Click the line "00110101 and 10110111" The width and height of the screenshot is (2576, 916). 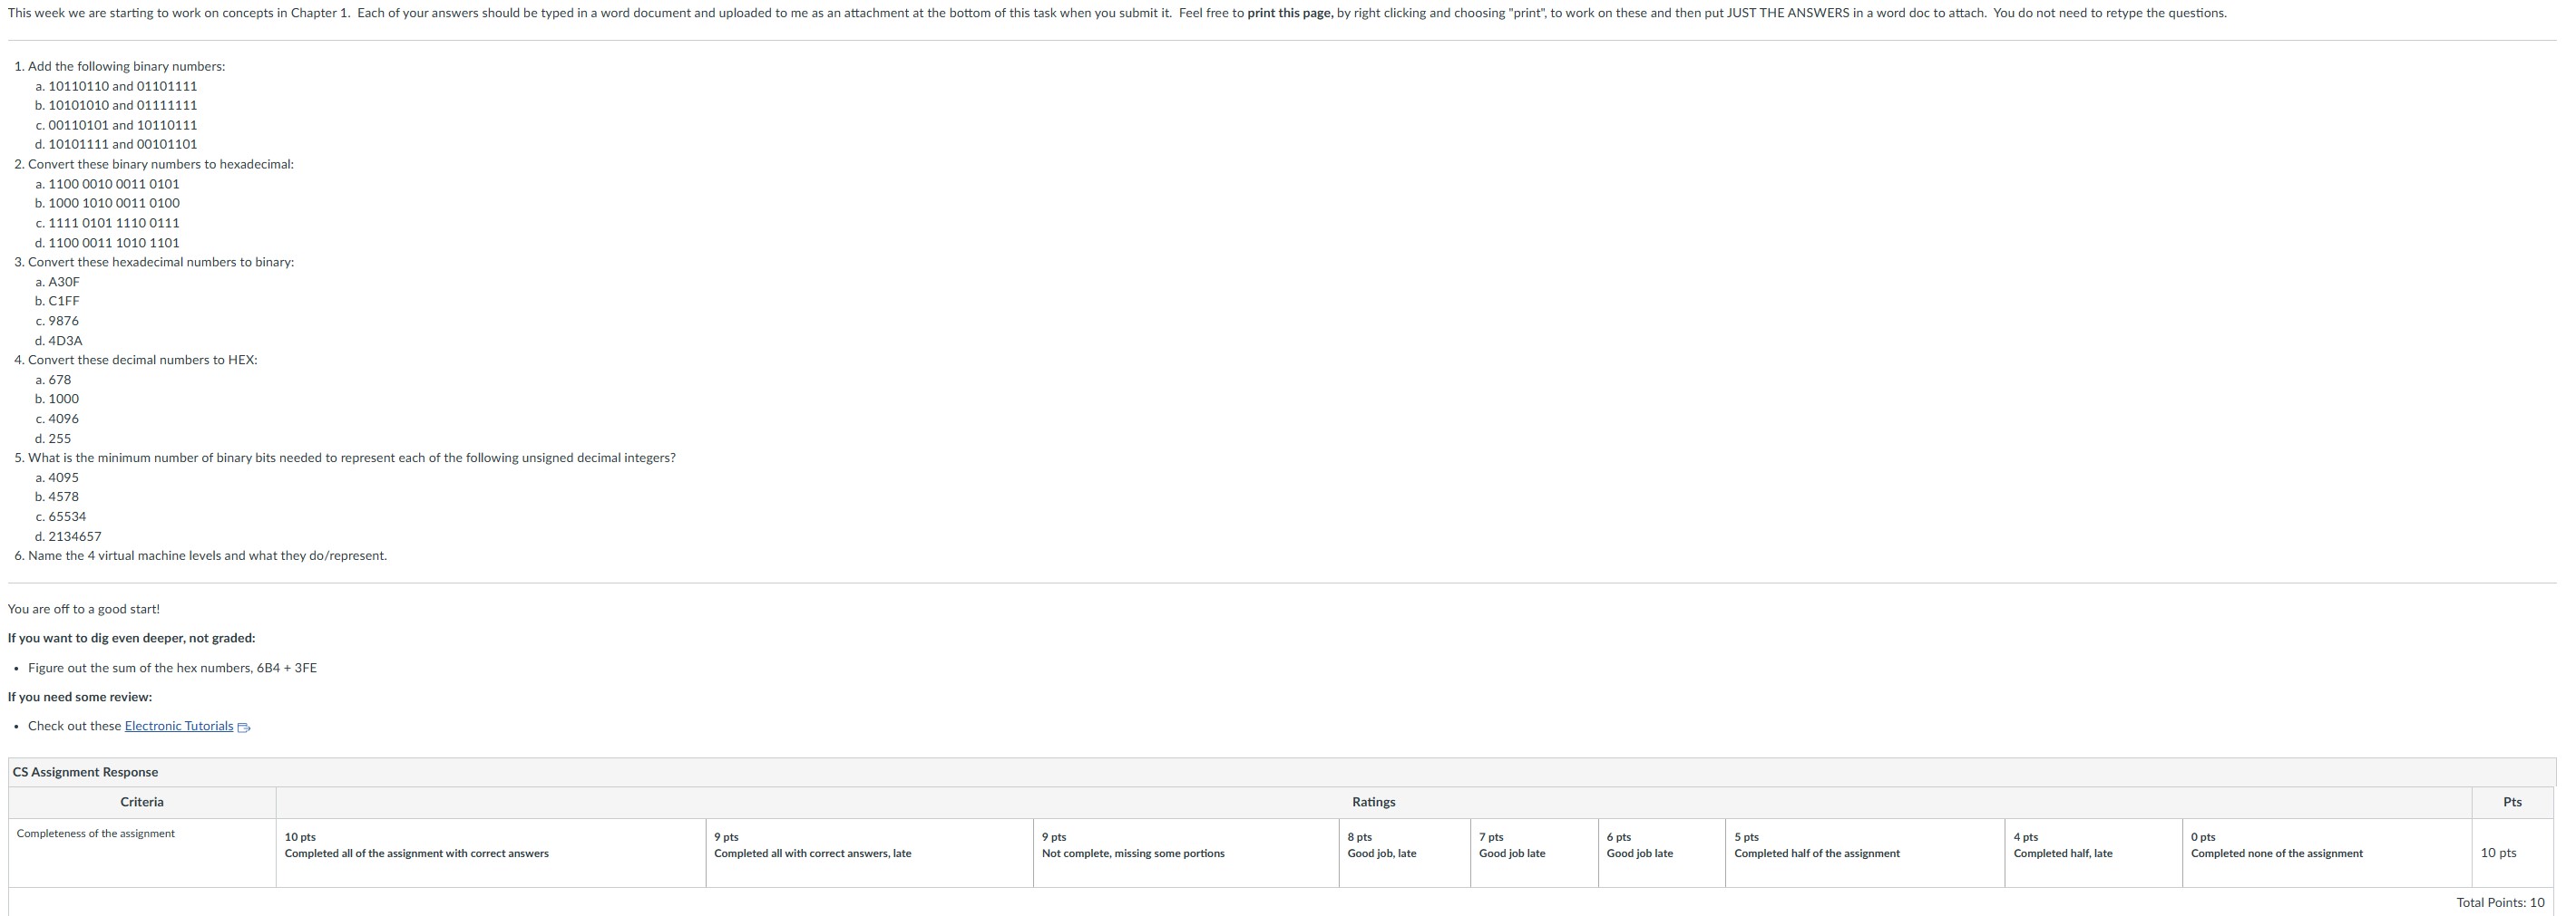coord(123,125)
